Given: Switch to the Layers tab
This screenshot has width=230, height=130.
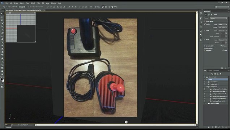Looking at the screenshot, I should (209, 70).
